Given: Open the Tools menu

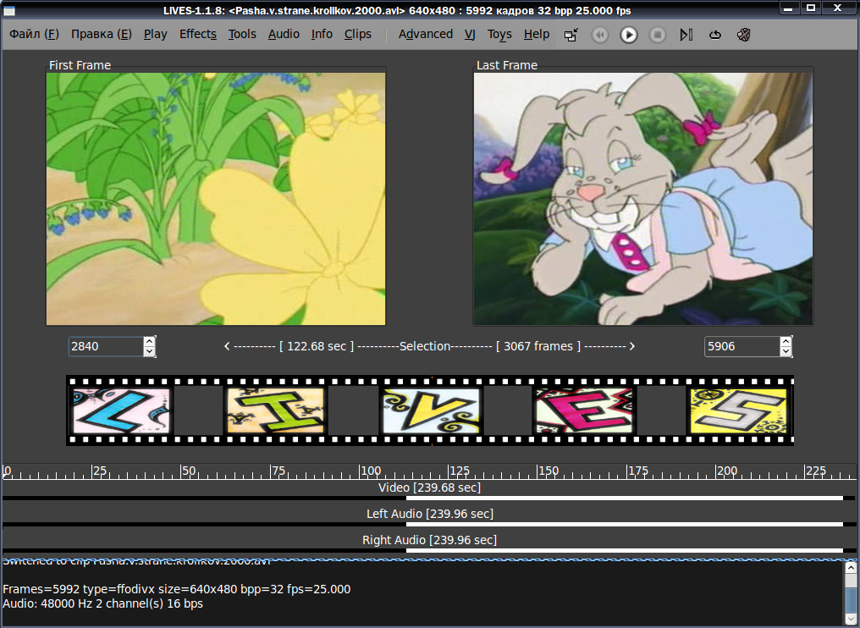Looking at the screenshot, I should [242, 34].
